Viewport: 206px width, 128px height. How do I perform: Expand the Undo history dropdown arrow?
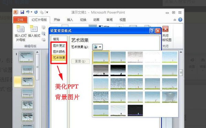coord(32,12)
